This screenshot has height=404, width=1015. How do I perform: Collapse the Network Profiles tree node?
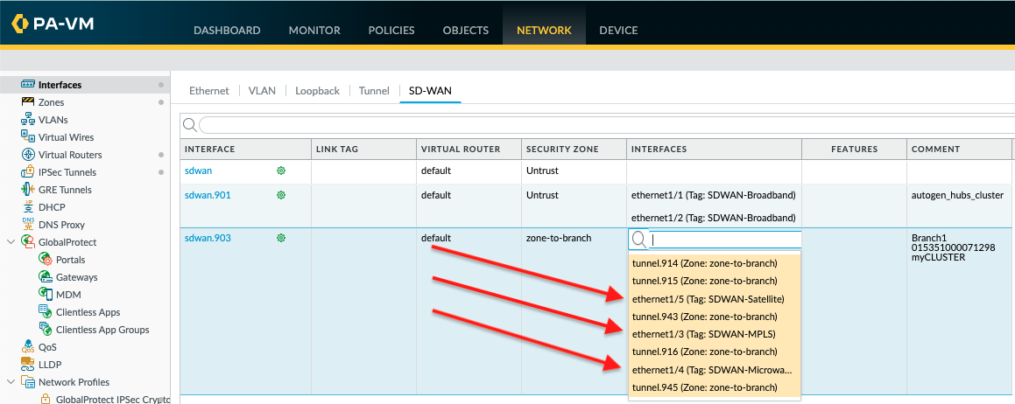coord(11,382)
